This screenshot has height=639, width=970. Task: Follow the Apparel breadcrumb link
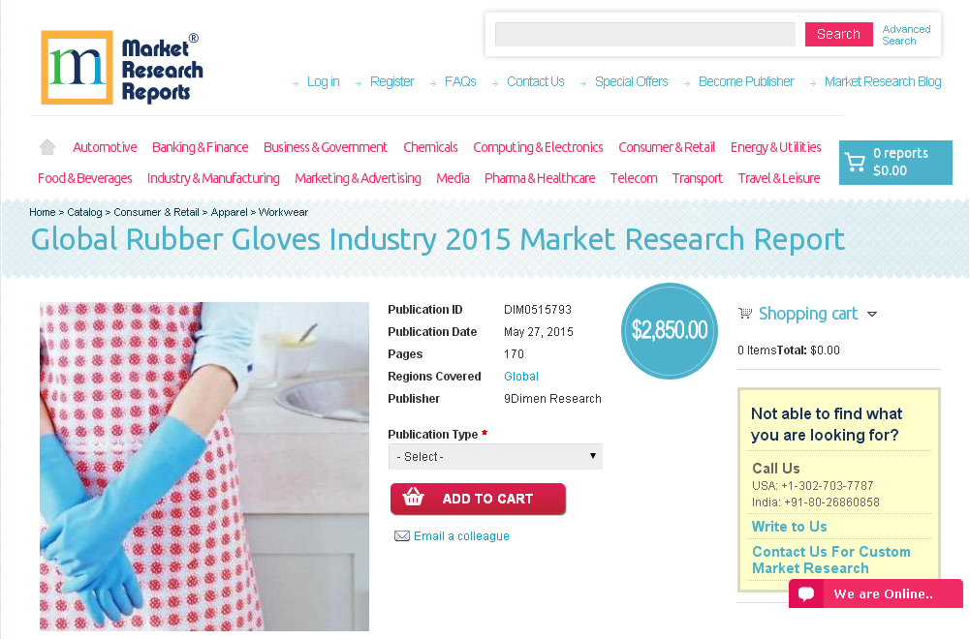(x=229, y=212)
